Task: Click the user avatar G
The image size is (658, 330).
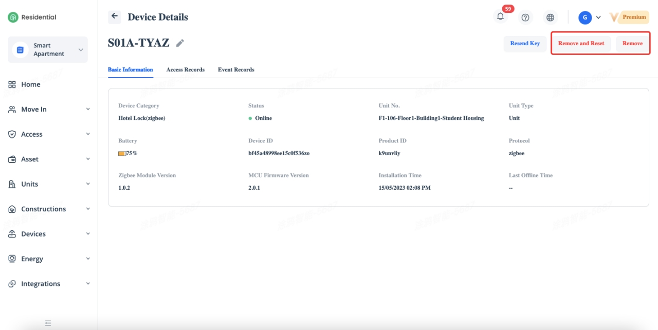Action: (x=584, y=17)
